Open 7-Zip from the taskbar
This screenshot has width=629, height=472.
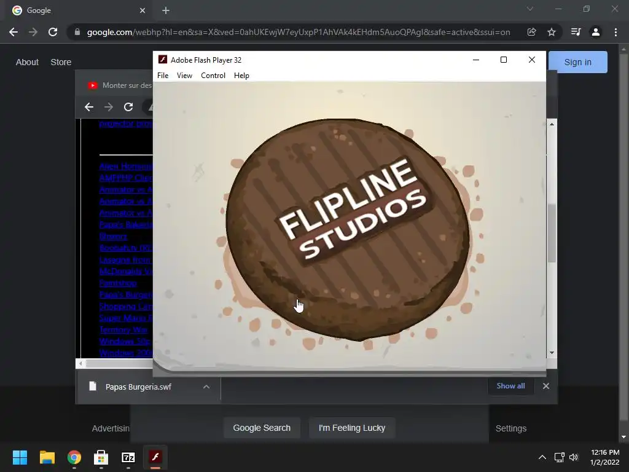tap(128, 457)
